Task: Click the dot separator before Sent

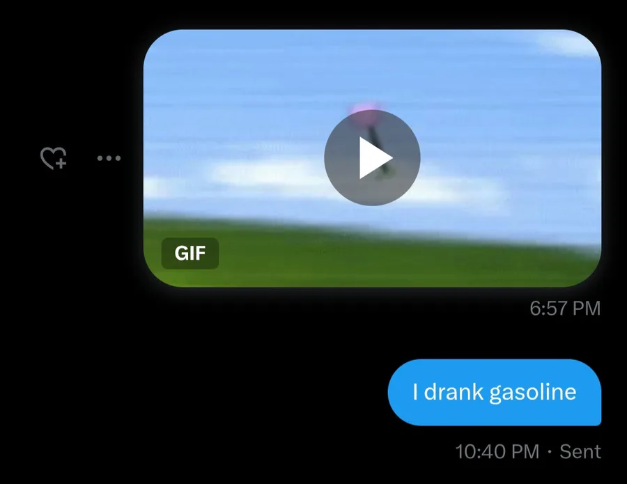Action: [x=550, y=452]
